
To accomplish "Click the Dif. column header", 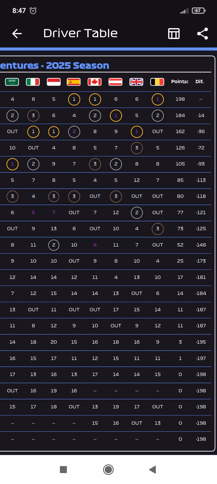I will pyautogui.click(x=200, y=82).
